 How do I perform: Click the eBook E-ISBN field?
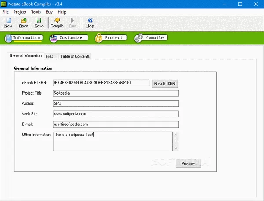[x=101, y=83]
